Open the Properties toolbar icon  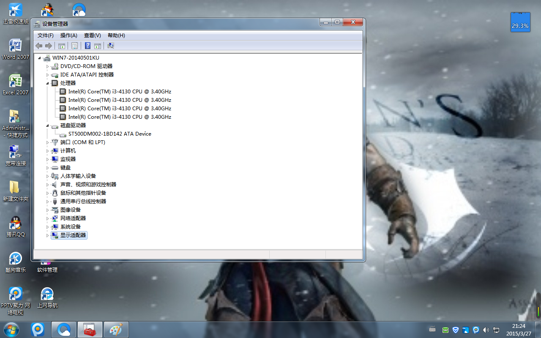[x=74, y=46]
